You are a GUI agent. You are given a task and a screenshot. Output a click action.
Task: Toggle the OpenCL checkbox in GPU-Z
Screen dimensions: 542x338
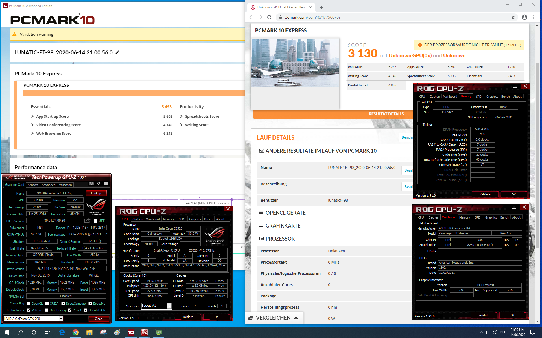(29, 303)
